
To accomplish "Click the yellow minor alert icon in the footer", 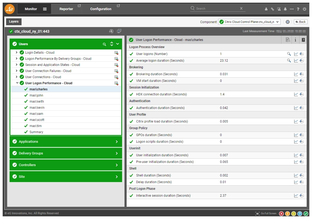I will coord(294,214).
